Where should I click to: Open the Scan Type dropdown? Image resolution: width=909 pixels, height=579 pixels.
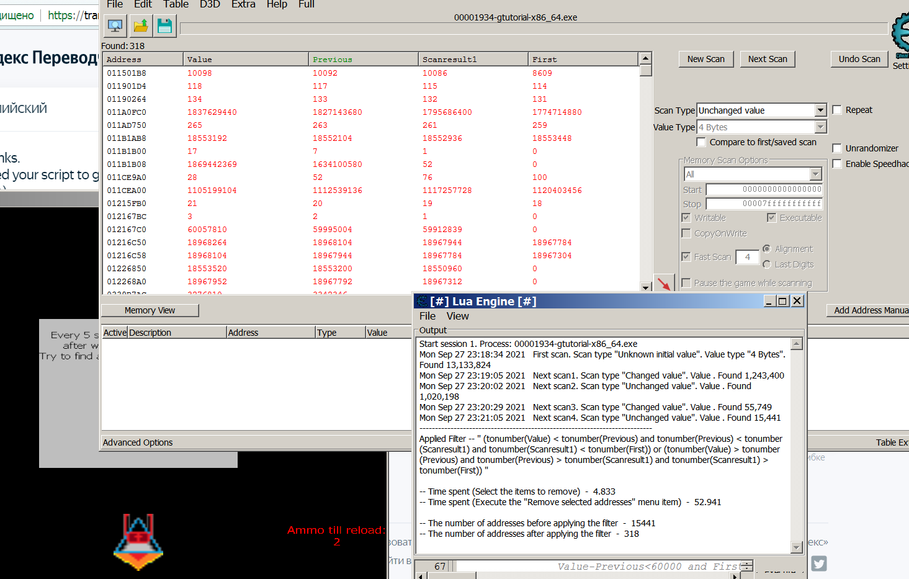820,110
